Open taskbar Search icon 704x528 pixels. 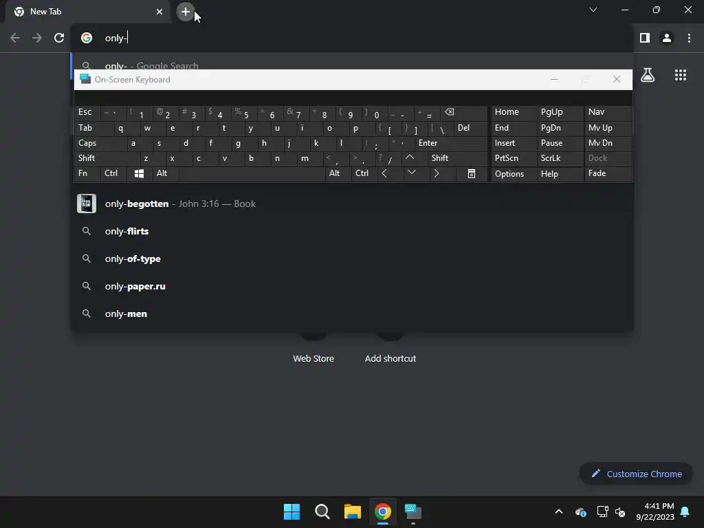tap(322, 511)
